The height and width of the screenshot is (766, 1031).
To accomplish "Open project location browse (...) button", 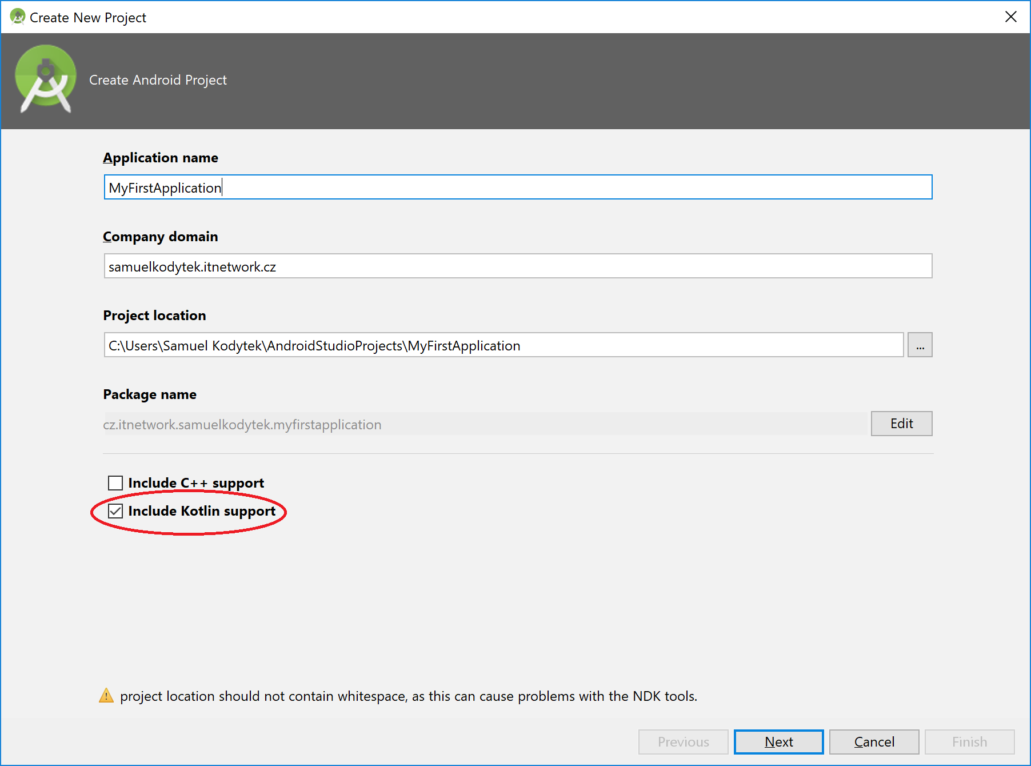I will pyautogui.click(x=920, y=345).
